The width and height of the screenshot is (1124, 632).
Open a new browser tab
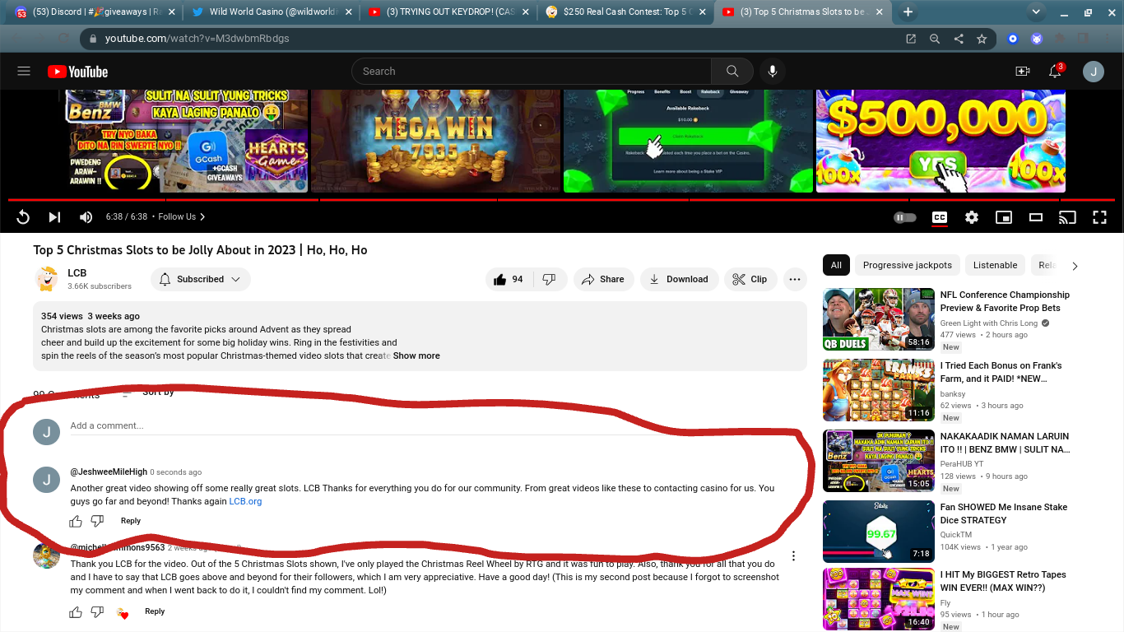(908, 12)
